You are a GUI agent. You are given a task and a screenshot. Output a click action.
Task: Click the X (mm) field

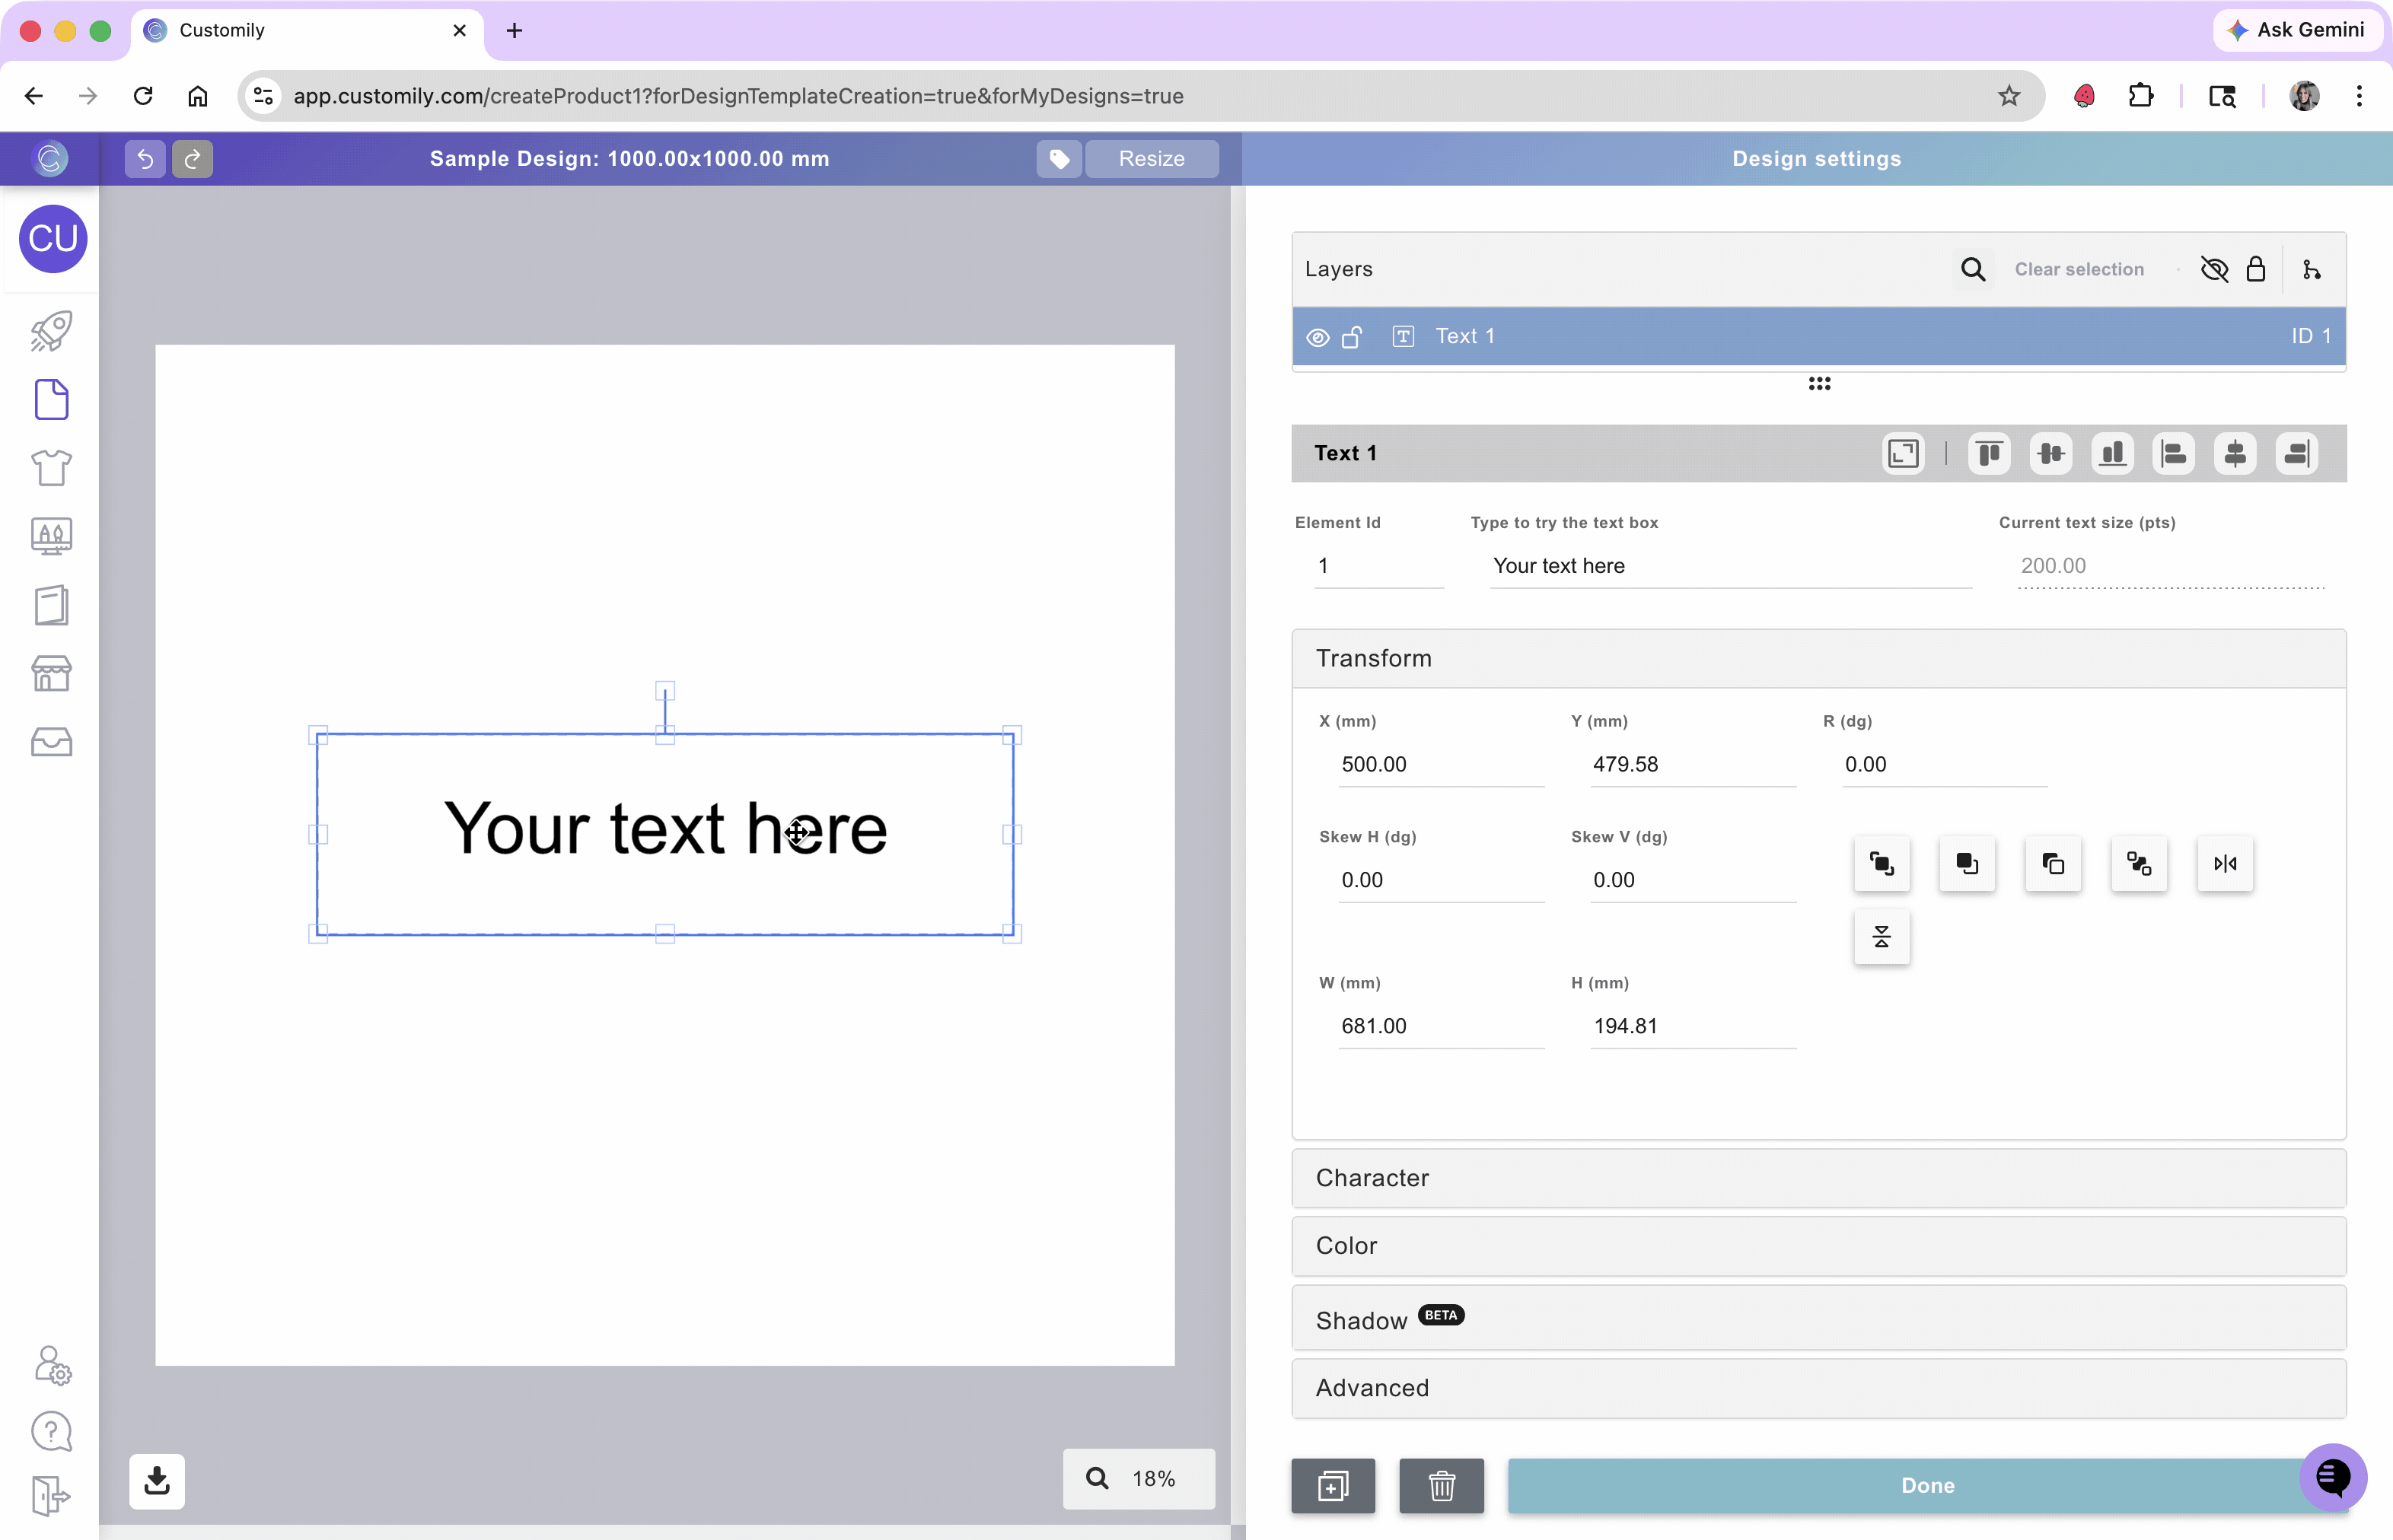point(1441,765)
